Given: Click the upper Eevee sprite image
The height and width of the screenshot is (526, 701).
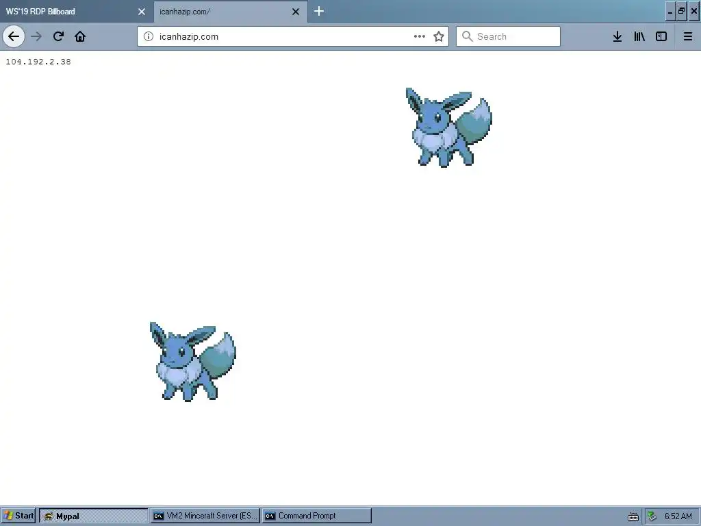Looking at the screenshot, I should (x=448, y=127).
